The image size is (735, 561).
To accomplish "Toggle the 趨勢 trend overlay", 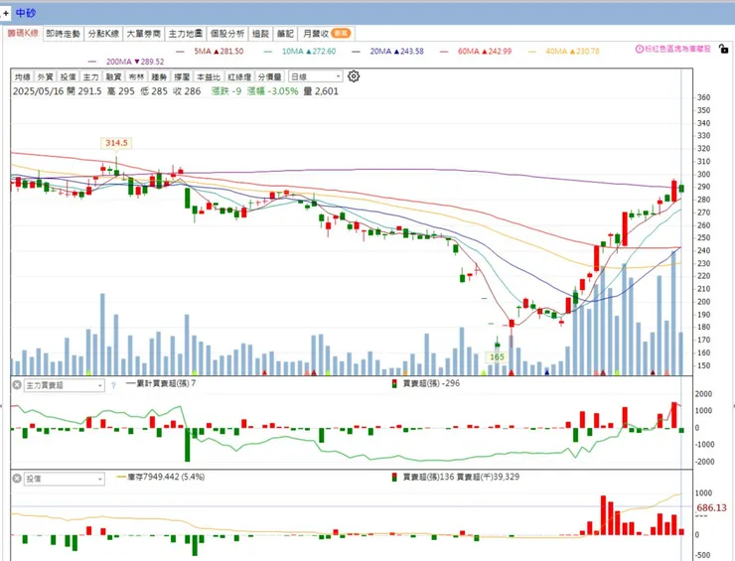I will pos(159,76).
